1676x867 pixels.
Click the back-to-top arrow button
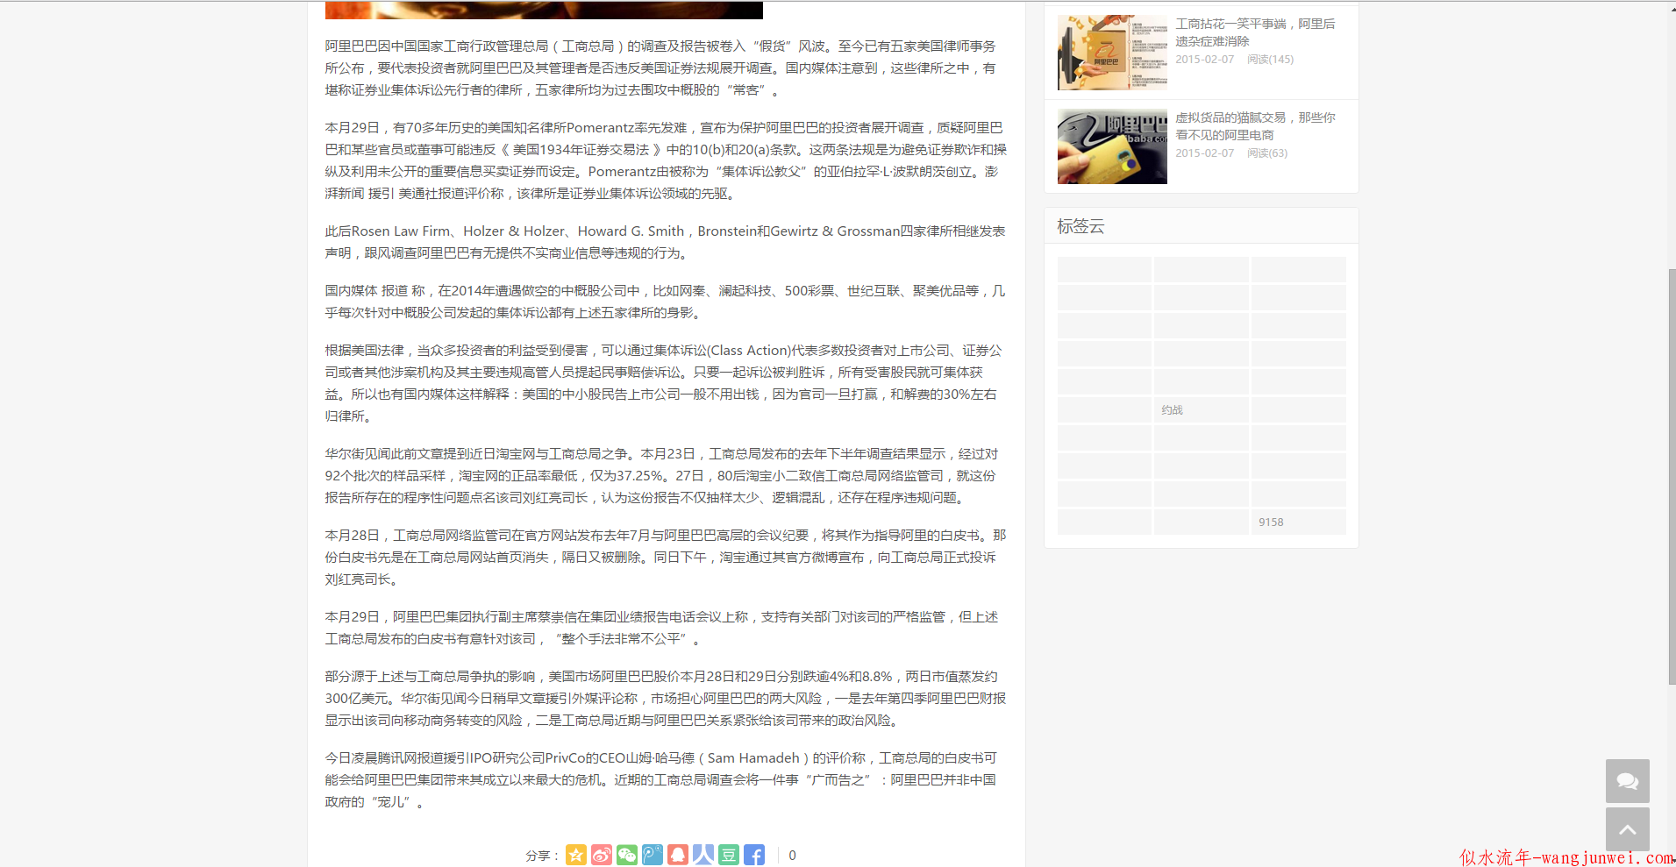(x=1628, y=829)
